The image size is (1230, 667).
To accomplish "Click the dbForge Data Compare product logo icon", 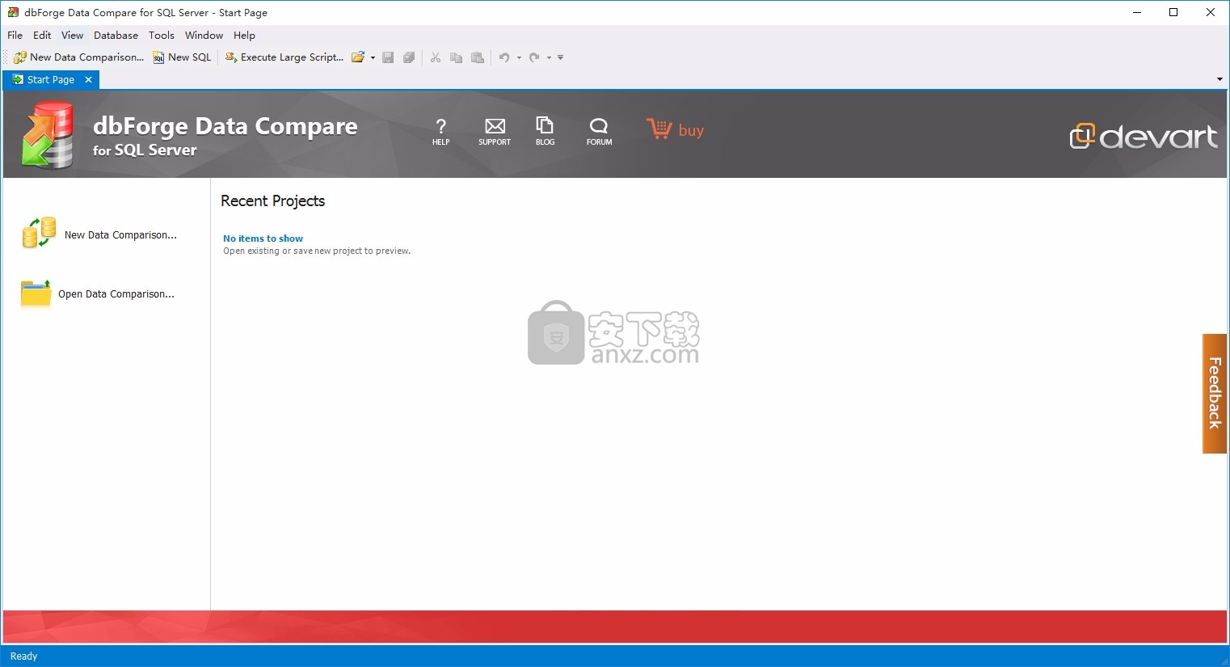I will coord(48,134).
